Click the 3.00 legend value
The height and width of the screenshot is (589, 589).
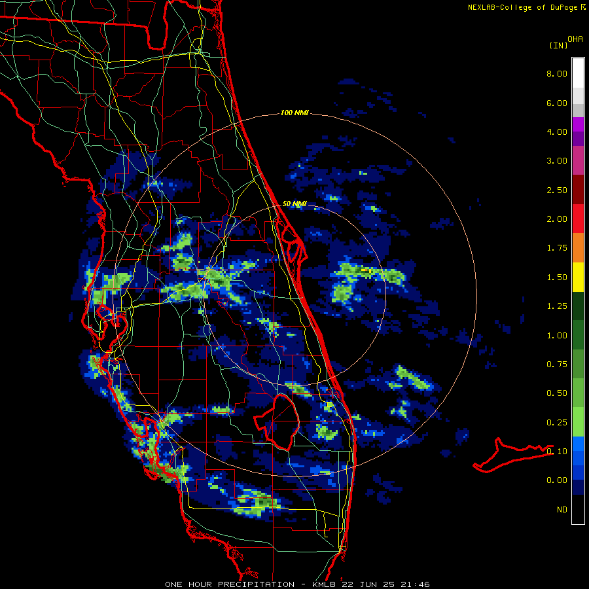point(557,161)
